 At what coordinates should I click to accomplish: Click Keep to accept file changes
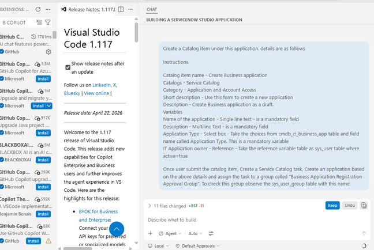pos(332,205)
